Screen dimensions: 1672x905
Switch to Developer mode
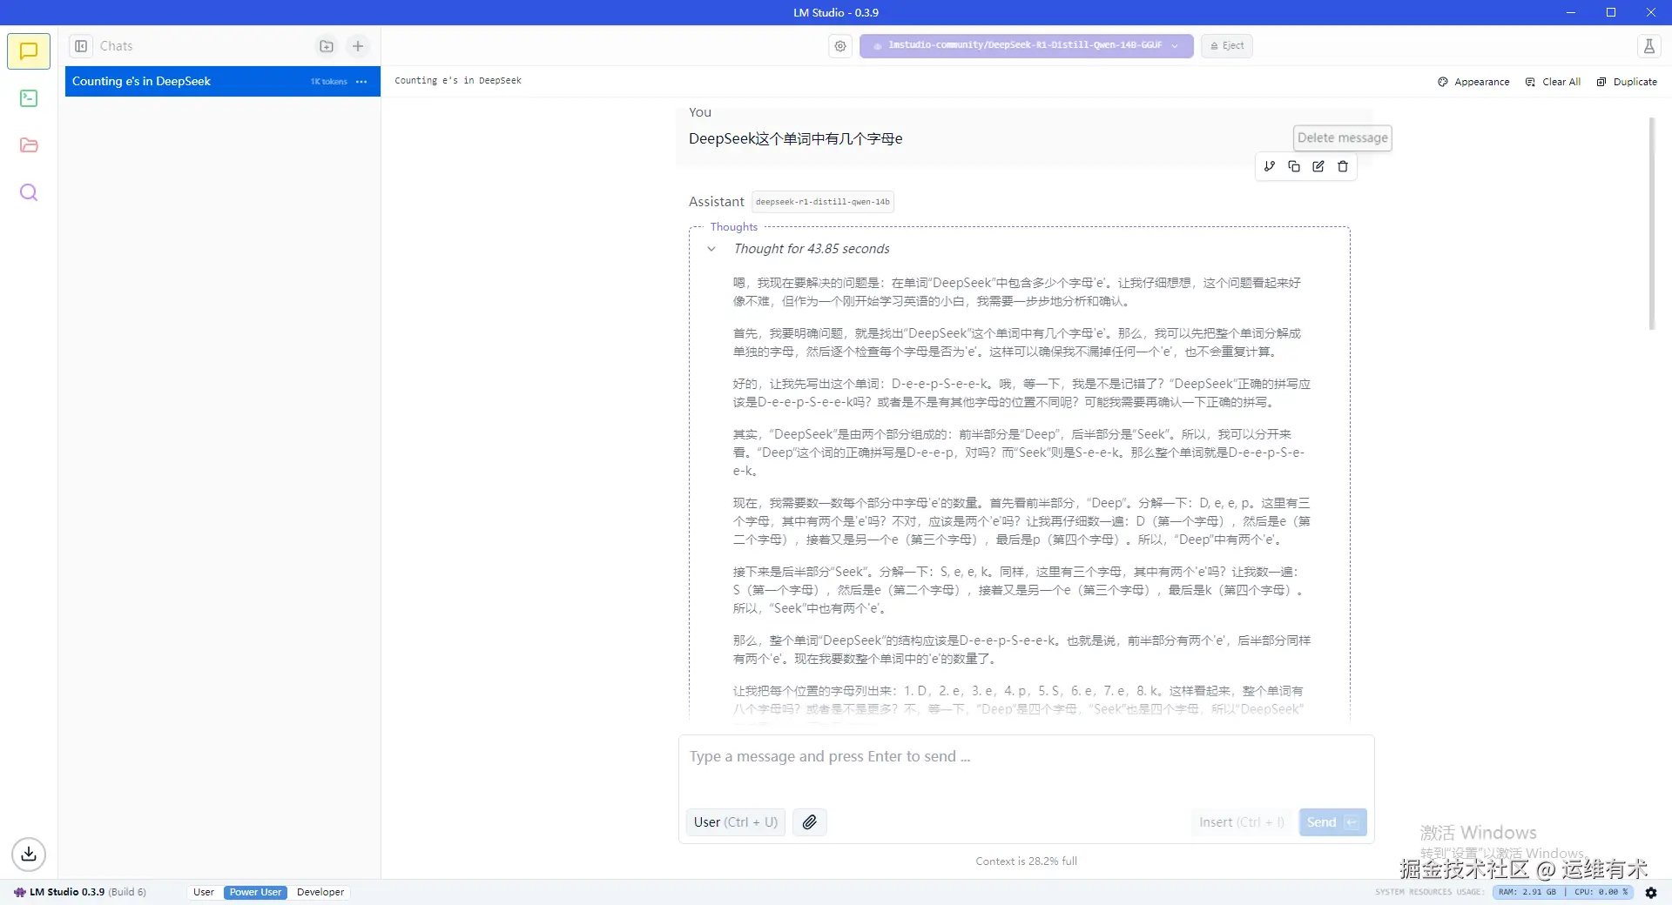click(x=320, y=892)
